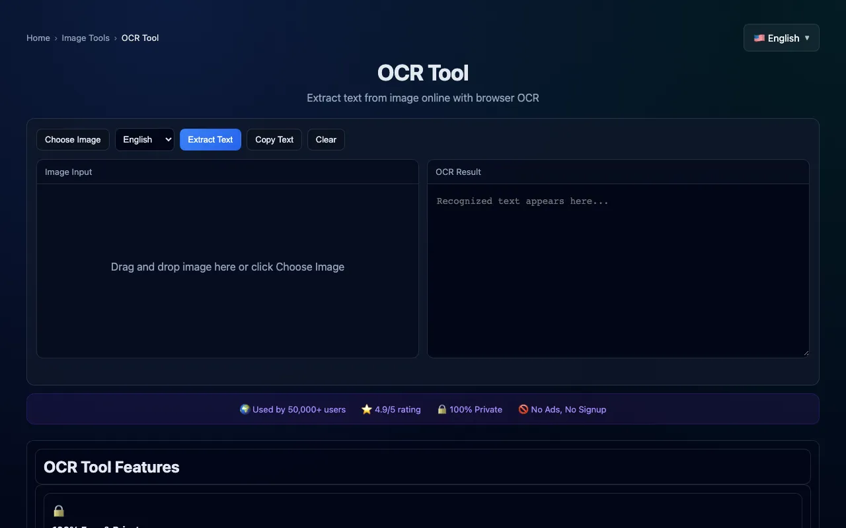Image resolution: width=846 pixels, height=528 pixels.
Task: Click the 'OCR Tool' main page title
Action: point(423,73)
